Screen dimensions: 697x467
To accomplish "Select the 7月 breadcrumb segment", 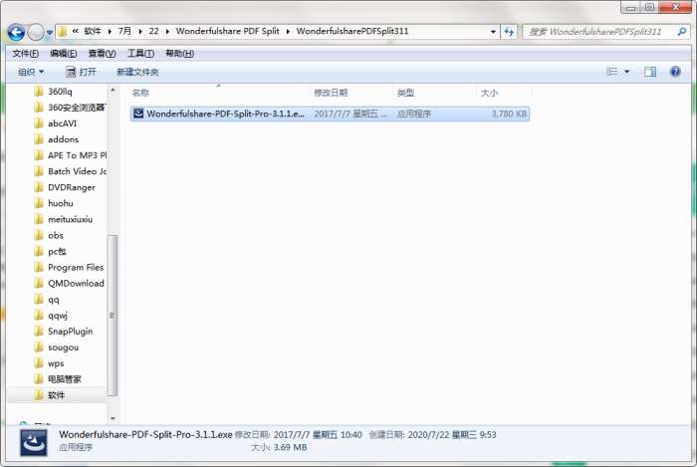I will 124,31.
